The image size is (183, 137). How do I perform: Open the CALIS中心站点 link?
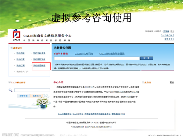(167, 35)
